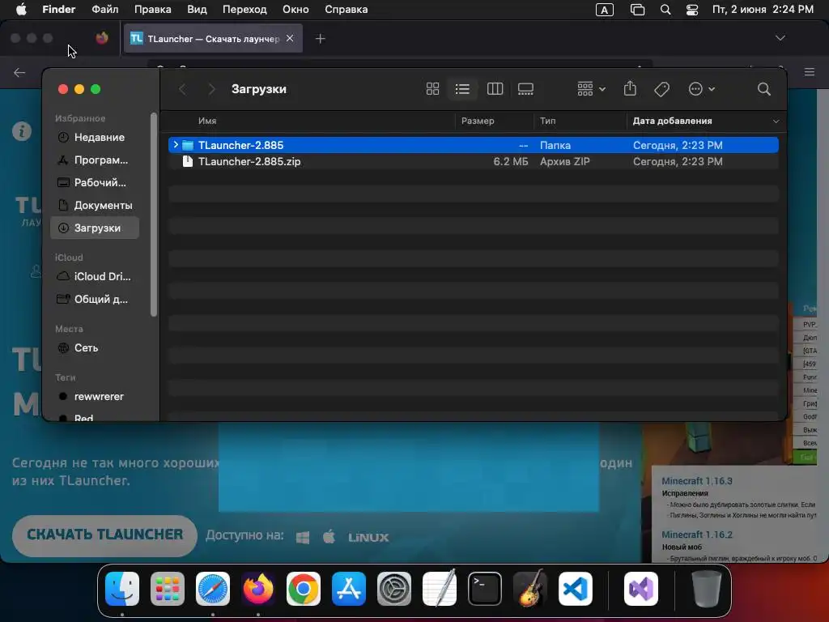The width and height of the screenshot is (829, 622).
Task: Sort by Размер column header
Action: pos(478,121)
